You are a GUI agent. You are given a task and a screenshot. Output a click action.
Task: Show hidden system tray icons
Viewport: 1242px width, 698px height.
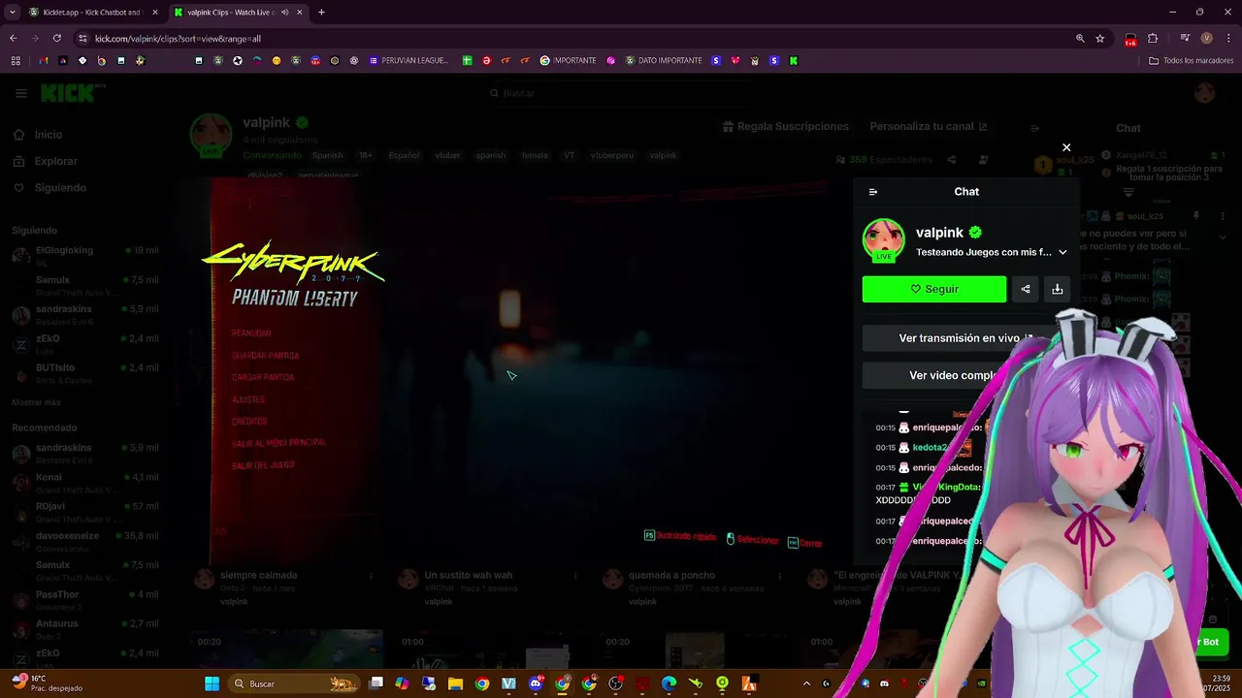click(x=807, y=683)
